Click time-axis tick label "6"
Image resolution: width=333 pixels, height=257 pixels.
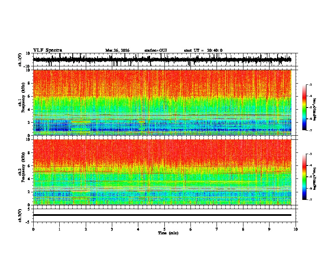tap(191, 229)
